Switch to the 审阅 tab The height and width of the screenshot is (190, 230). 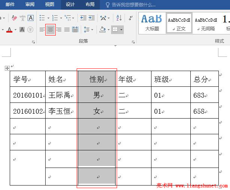[30, 4]
